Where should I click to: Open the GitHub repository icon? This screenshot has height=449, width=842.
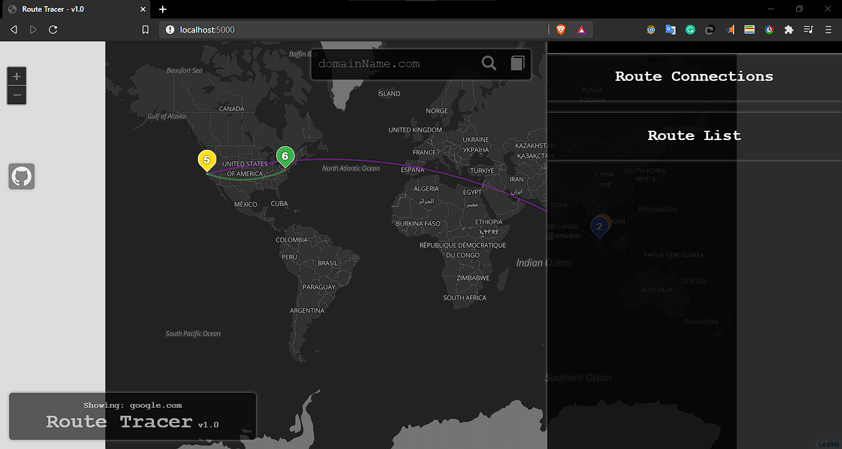coord(22,177)
